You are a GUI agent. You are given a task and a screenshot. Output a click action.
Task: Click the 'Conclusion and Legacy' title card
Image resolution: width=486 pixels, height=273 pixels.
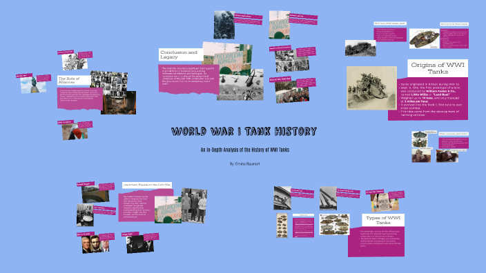[x=181, y=54]
